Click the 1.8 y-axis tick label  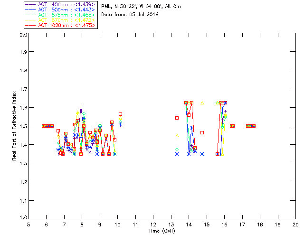point(23,70)
